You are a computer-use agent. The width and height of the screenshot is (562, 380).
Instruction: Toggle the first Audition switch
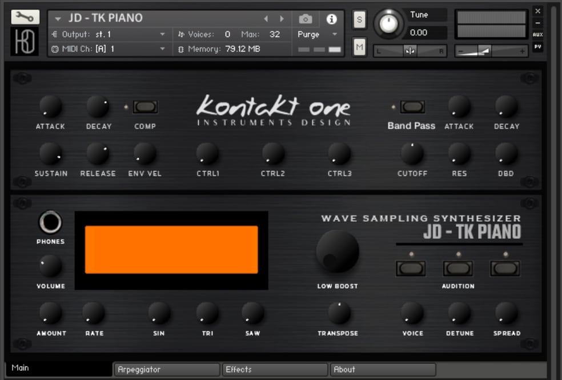point(411,269)
